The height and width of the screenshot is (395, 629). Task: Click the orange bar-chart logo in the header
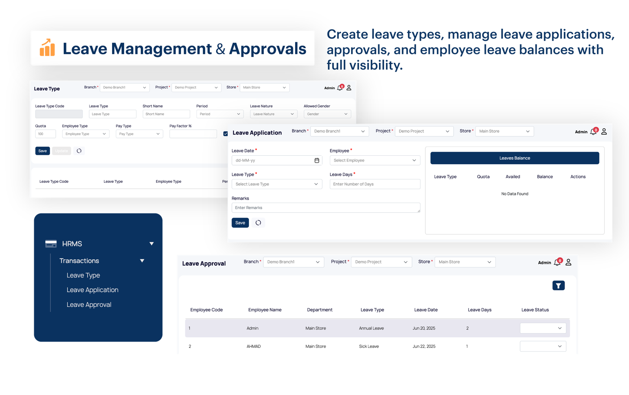(47, 48)
